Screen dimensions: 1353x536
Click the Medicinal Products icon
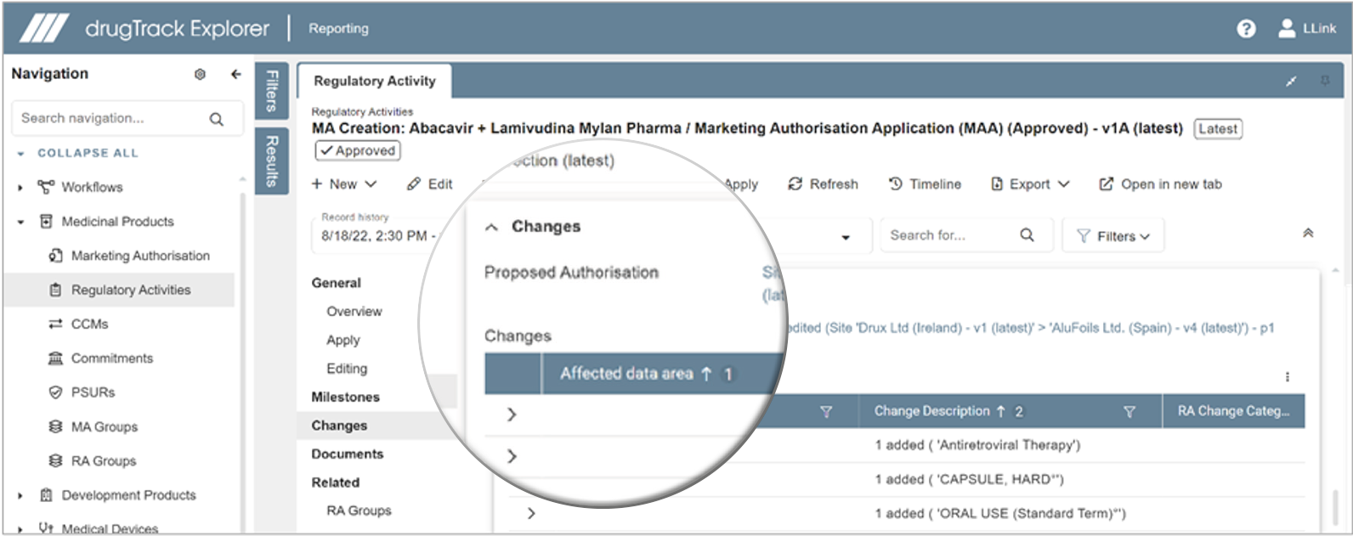(x=46, y=222)
